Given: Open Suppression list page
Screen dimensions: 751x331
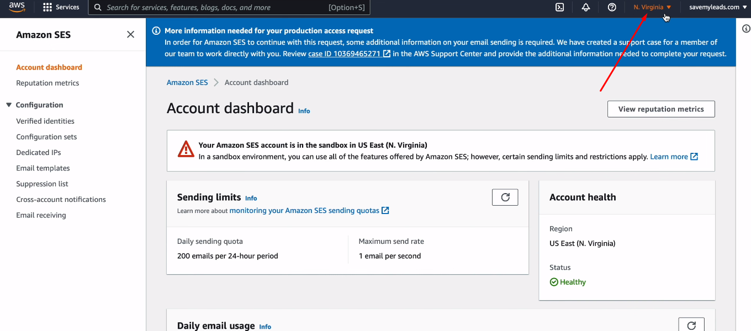Looking at the screenshot, I should [x=42, y=184].
